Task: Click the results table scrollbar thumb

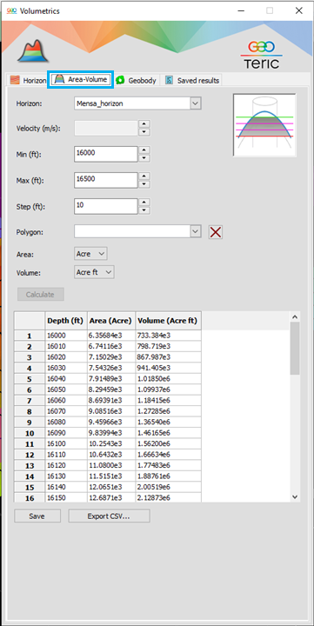Action: click(295, 348)
